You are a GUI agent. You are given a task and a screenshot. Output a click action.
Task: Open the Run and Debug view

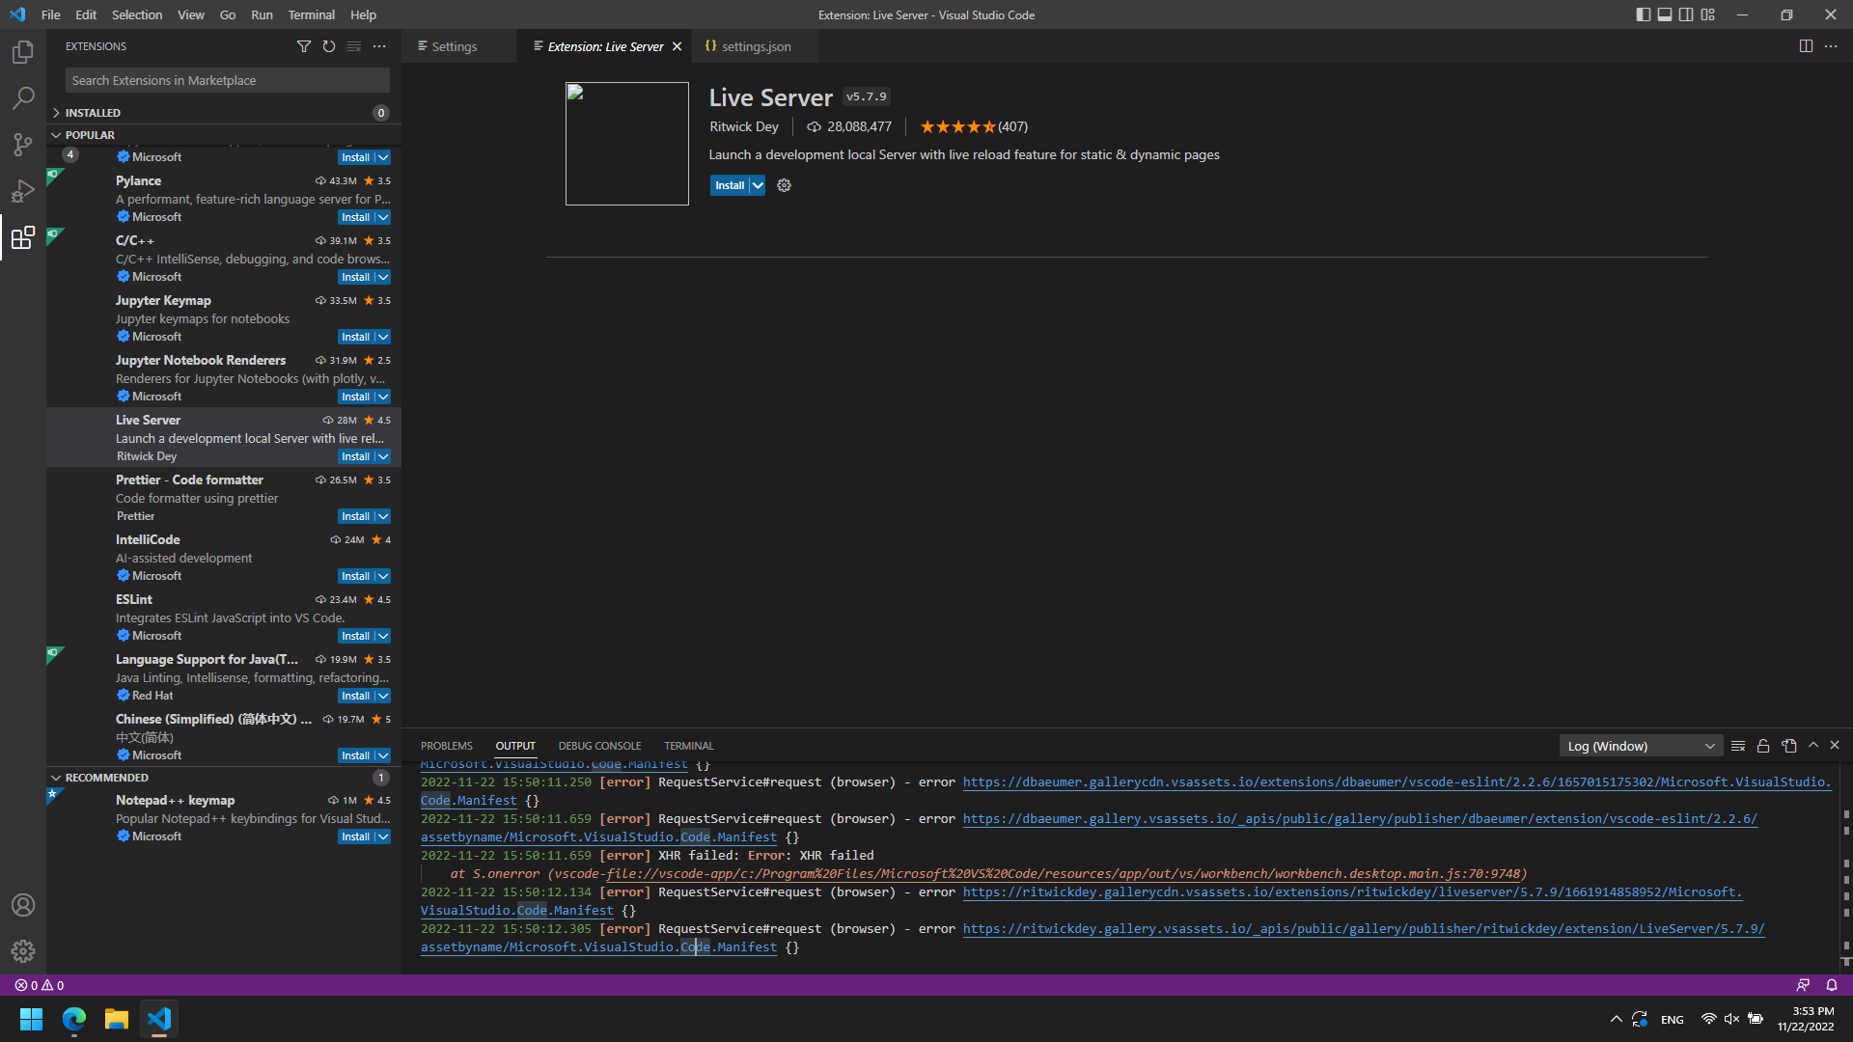23,191
